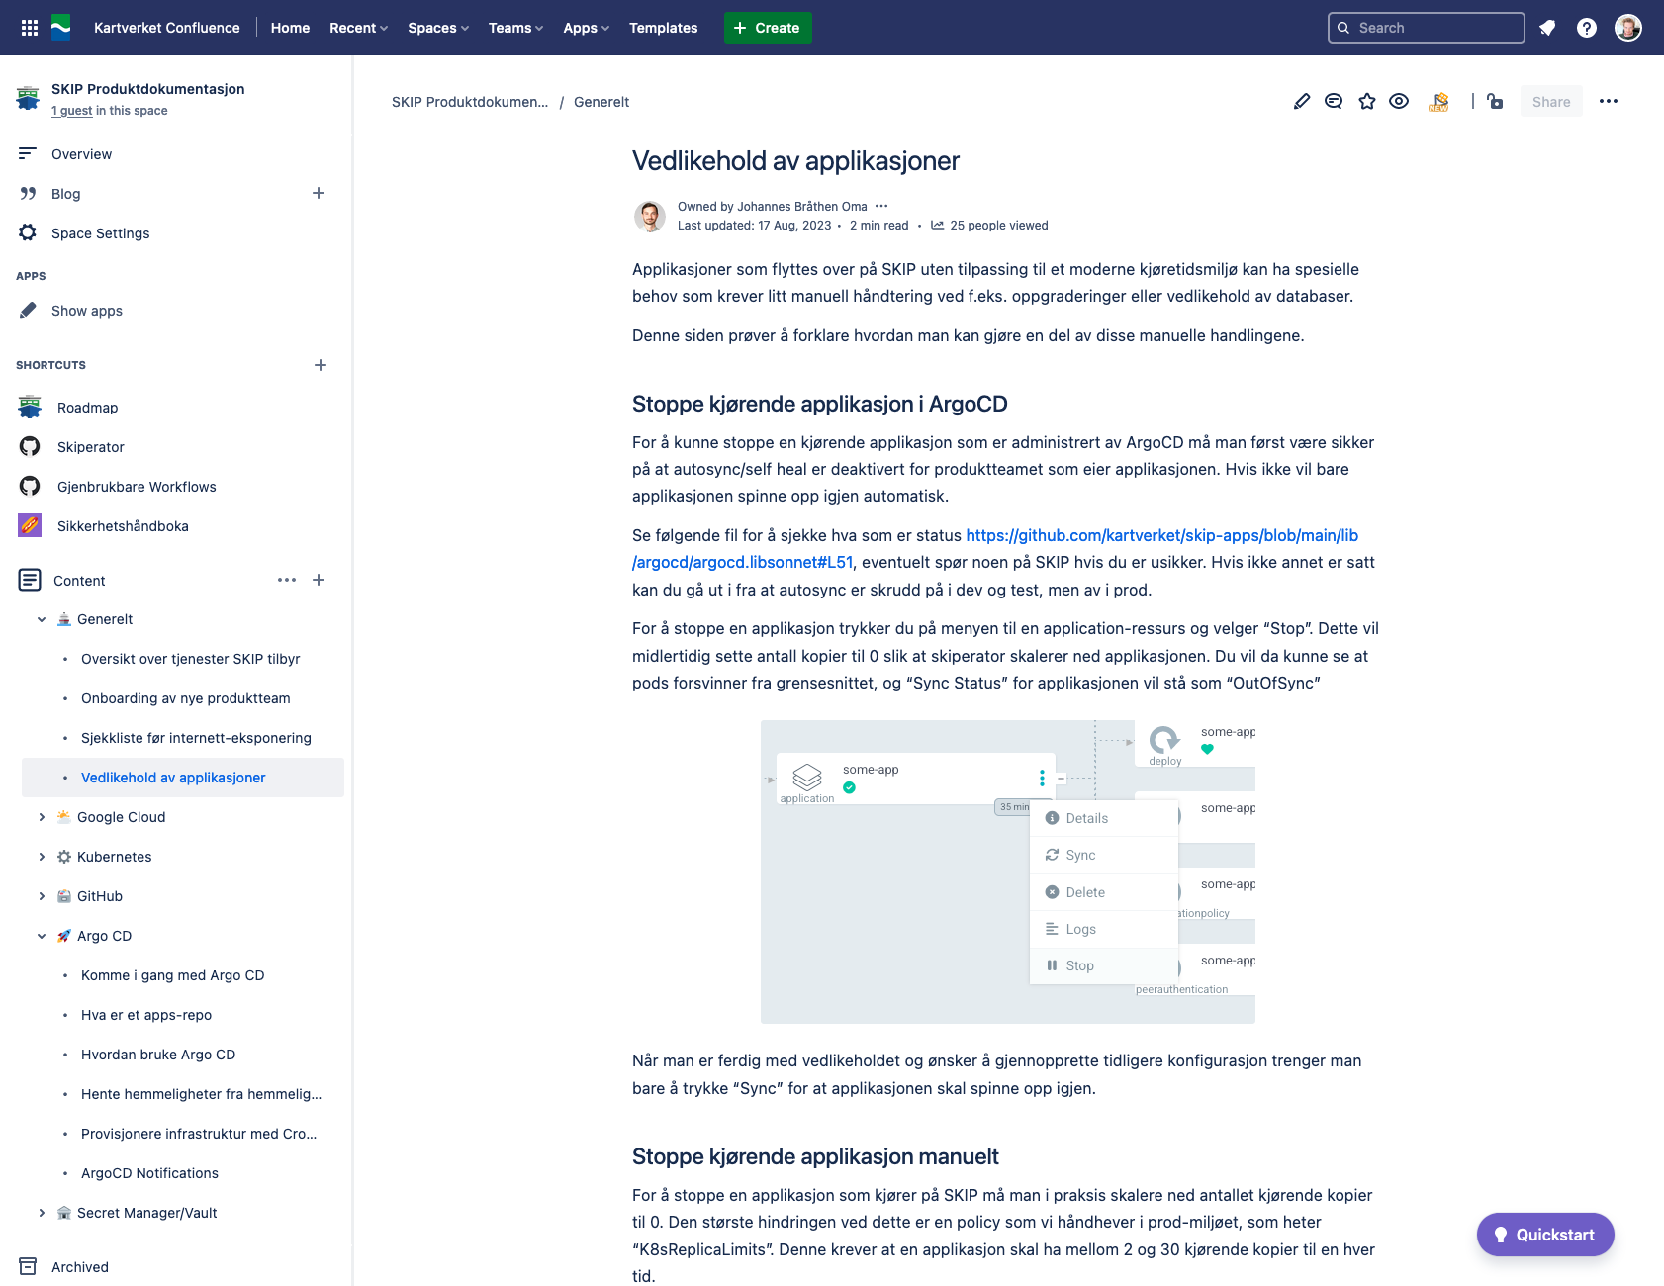Screen dimensions: 1664x1286
Task: Click the green Create button
Action: tap(768, 28)
